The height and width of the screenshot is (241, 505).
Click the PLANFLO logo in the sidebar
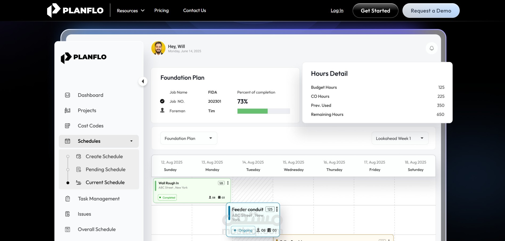(84, 58)
